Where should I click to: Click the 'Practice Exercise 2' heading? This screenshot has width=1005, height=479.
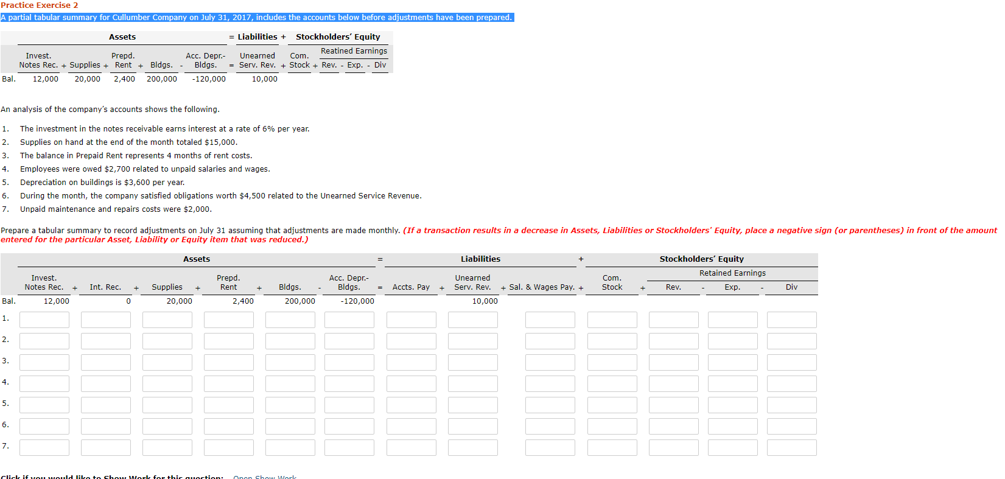point(40,5)
